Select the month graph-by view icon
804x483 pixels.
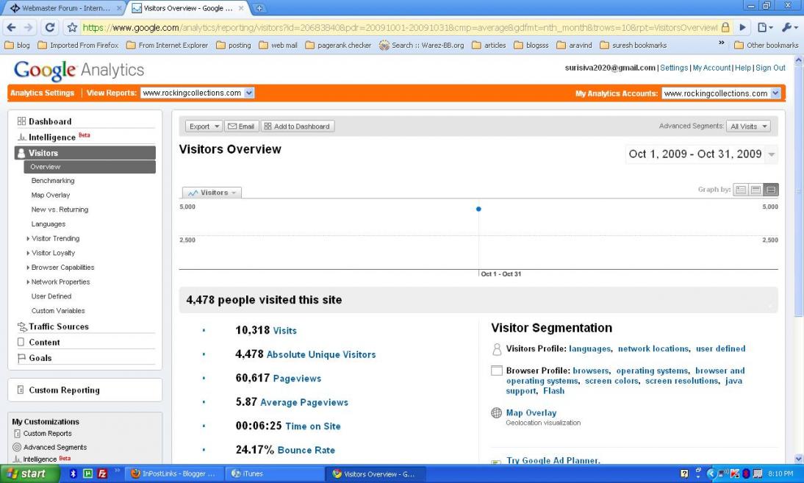pyautogui.click(x=770, y=190)
